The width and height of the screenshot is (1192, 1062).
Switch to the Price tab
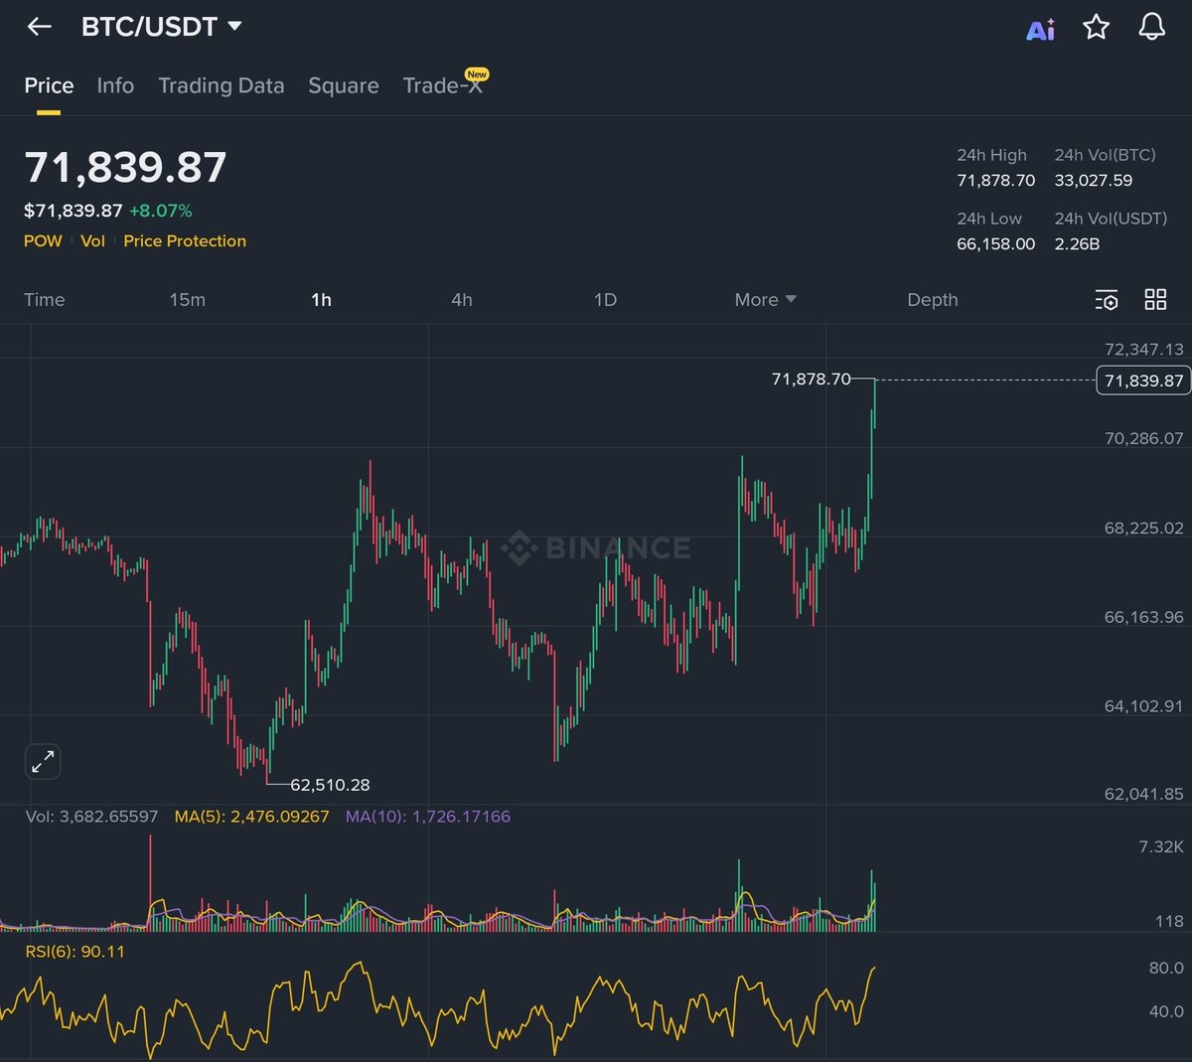tap(49, 85)
